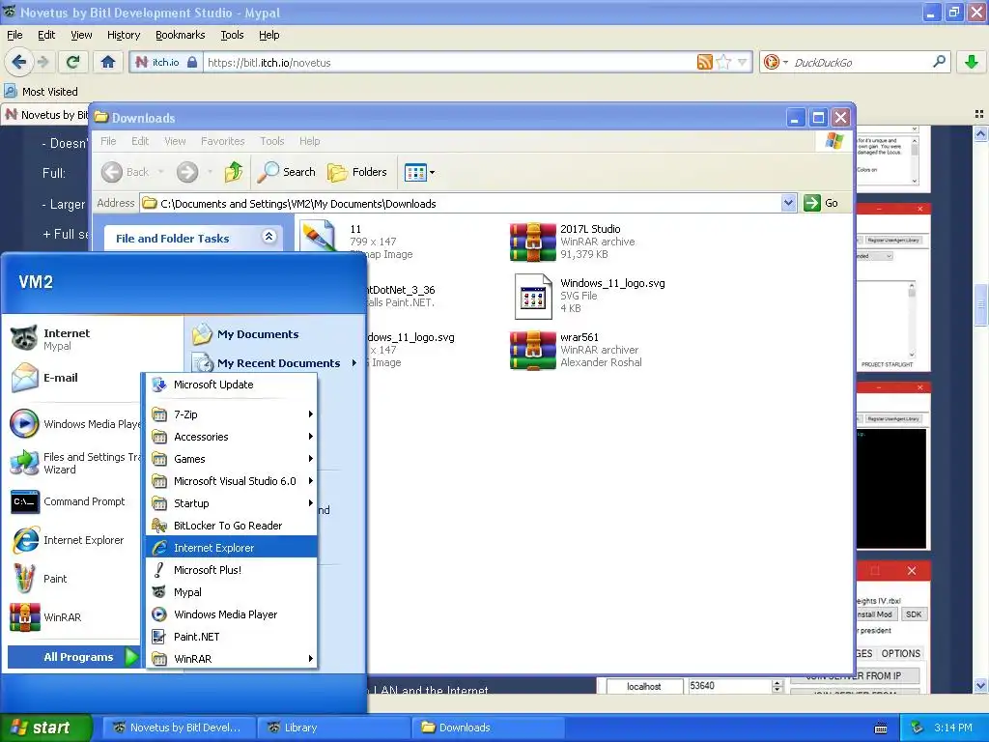
Task: Open the Mypal History menu
Action: [123, 35]
